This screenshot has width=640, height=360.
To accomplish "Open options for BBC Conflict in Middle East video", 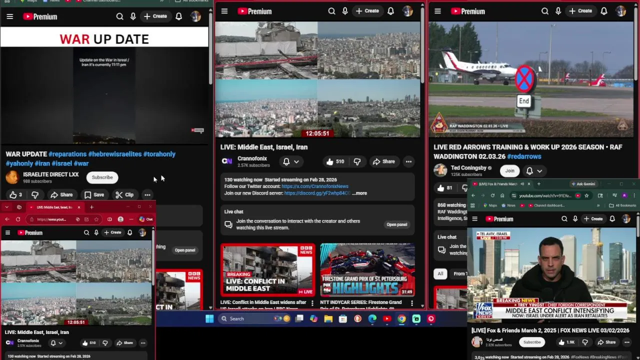I will (312, 303).
